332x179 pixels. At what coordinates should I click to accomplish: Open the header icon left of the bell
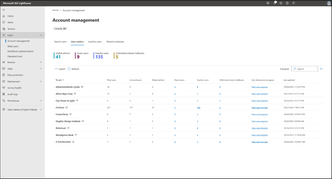pyautogui.click(x=268, y=3)
